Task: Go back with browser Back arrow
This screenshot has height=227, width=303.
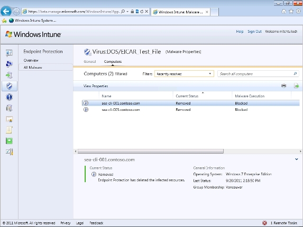Action: click(6, 12)
